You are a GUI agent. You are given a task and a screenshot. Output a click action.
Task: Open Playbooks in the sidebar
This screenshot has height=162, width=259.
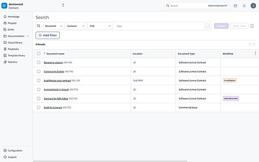(13, 49)
